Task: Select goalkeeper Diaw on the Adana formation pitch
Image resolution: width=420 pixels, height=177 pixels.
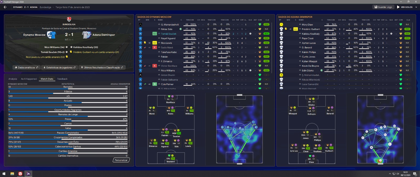Action: pos(311,159)
